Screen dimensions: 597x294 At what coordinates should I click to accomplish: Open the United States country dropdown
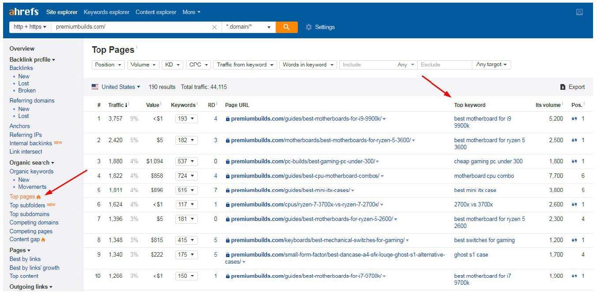[116, 87]
